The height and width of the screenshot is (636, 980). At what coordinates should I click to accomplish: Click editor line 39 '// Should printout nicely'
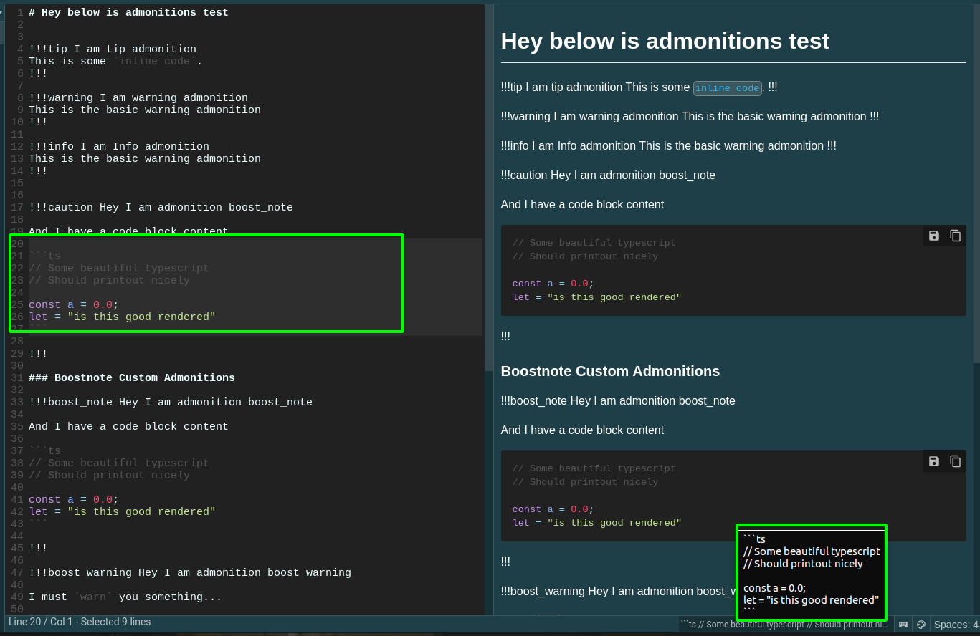click(109, 476)
